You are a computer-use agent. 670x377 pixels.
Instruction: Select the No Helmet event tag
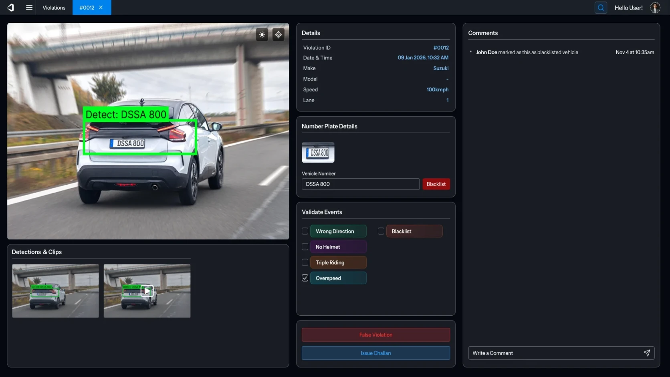(x=338, y=247)
